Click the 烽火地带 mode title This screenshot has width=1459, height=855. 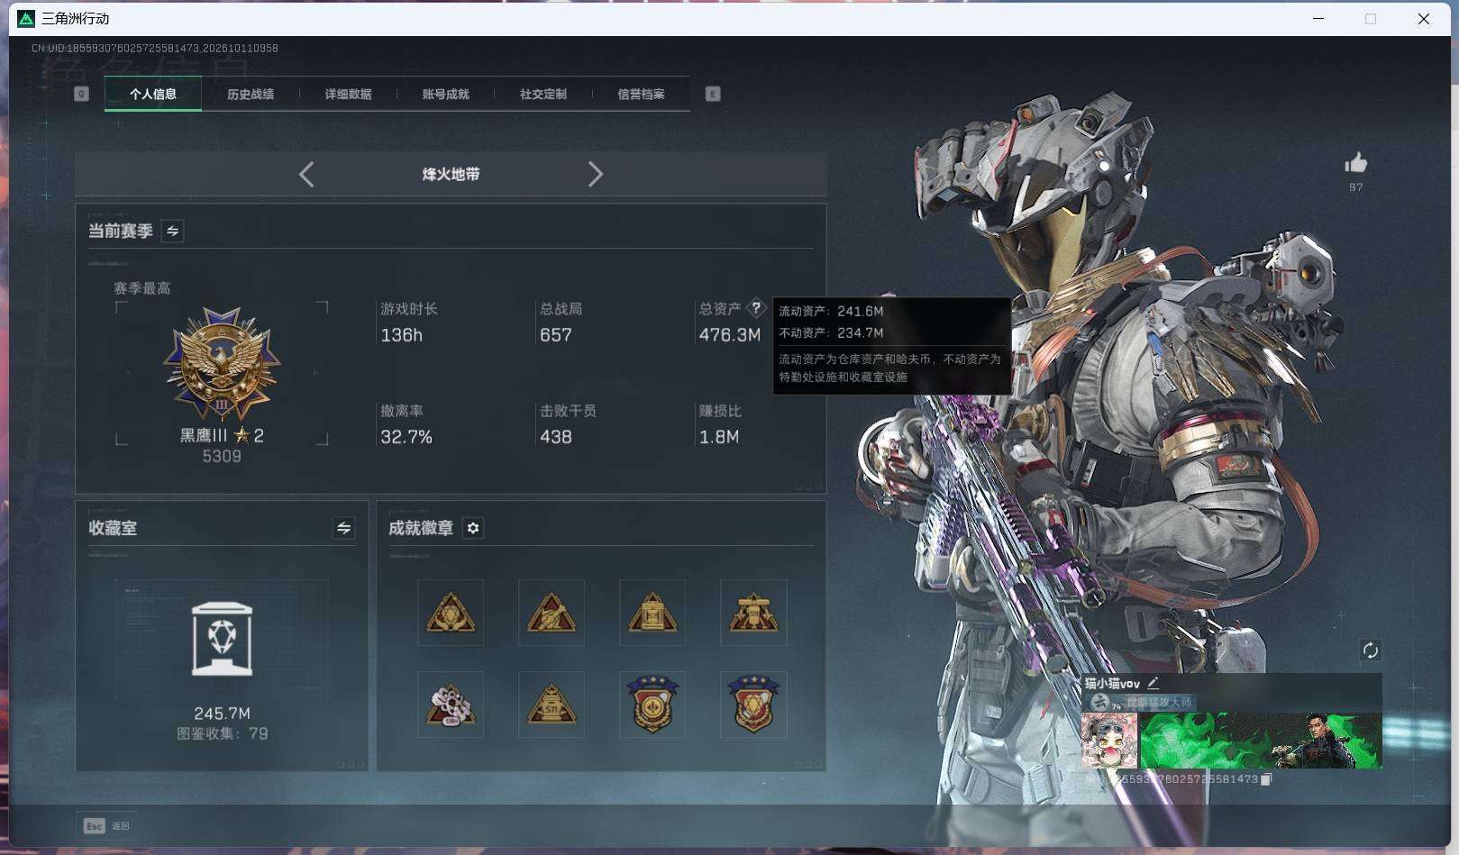pos(451,174)
